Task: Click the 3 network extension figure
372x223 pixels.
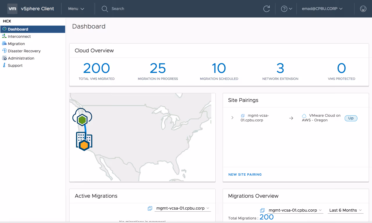Action: click(x=280, y=69)
